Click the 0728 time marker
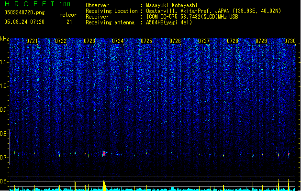 click(x=233, y=41)
